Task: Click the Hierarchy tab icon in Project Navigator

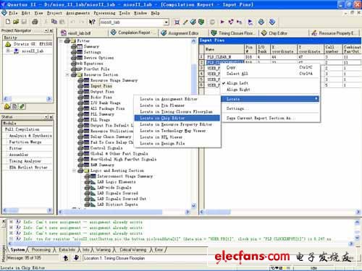Action: [7, 106]
